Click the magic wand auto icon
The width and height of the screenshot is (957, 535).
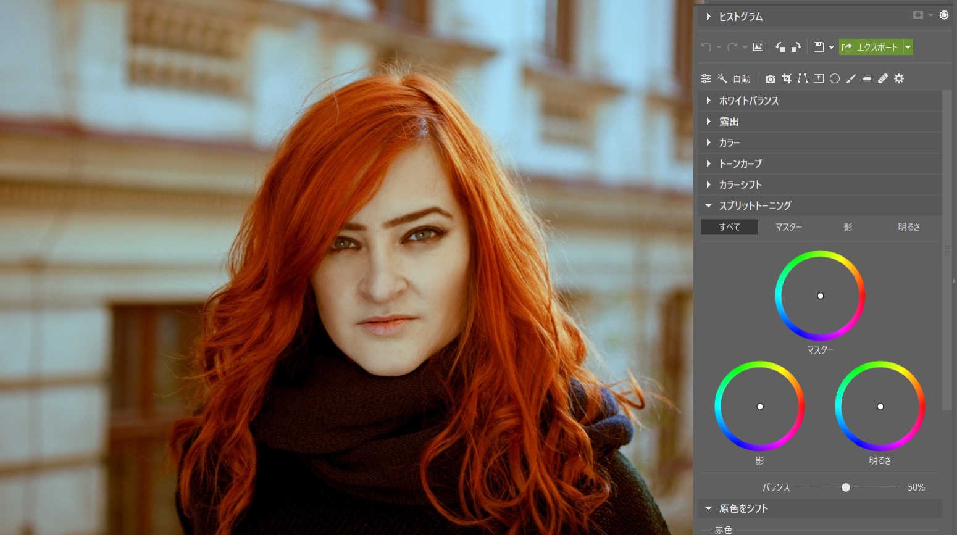click(722, 78)
